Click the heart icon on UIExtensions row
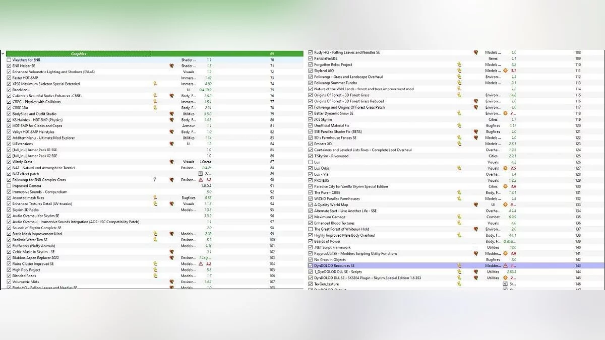 (x=171, y=144)
